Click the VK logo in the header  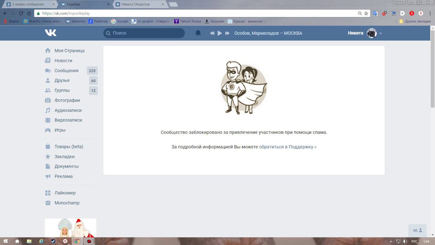(x=51, y=33)
